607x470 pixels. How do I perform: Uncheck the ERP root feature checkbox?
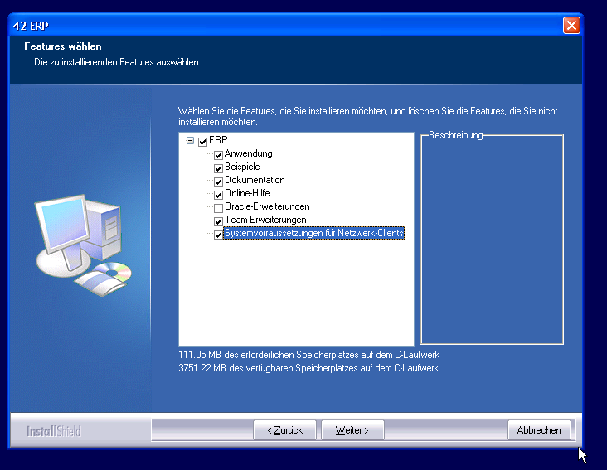click(x=202, y=142)
